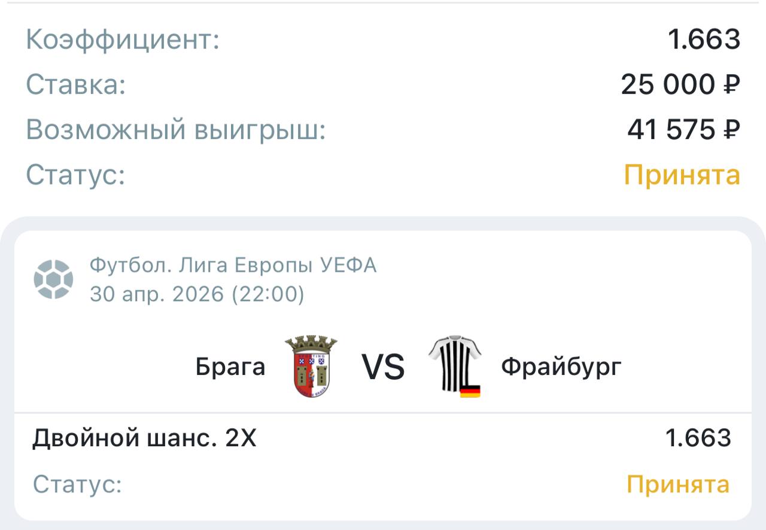The width and height of the screenshot is (766, 530).
Task: Click the VS text between teams
Action: (x=383, y=367)
